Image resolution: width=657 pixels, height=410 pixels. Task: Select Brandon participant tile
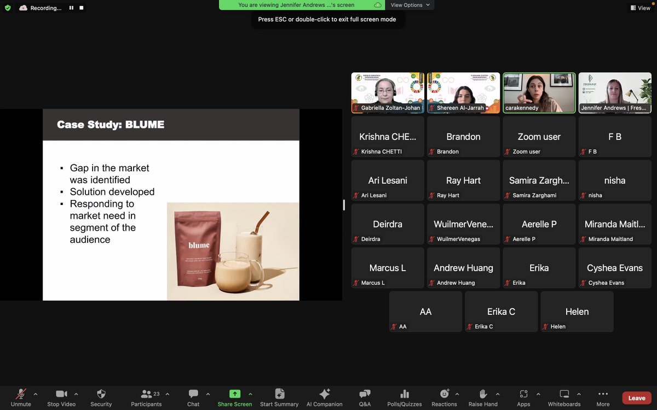(x=463, y=137)
